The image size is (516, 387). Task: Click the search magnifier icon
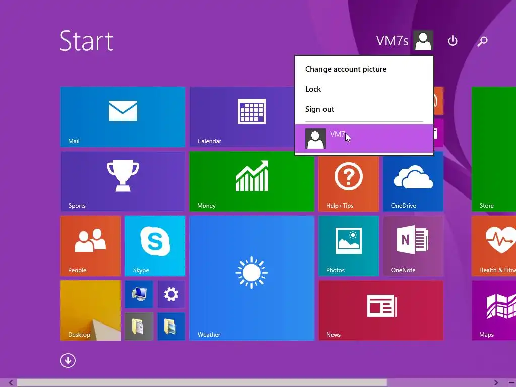[x=482, y=41]
